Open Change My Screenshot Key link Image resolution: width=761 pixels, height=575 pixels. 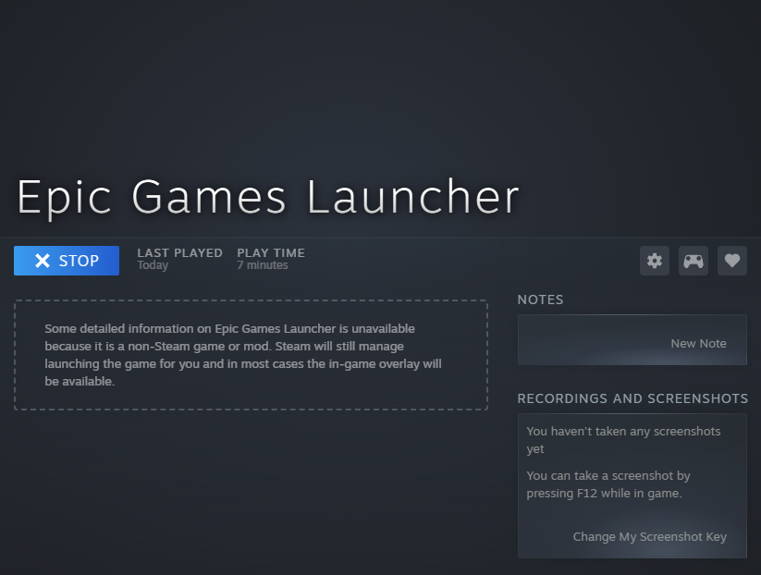(649, 537)
